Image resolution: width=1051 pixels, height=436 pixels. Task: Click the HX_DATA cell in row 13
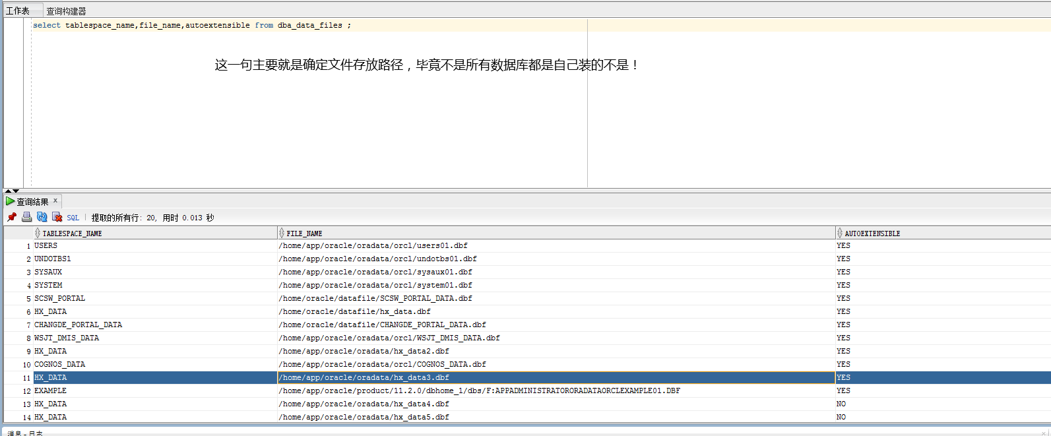click(154, 404)
